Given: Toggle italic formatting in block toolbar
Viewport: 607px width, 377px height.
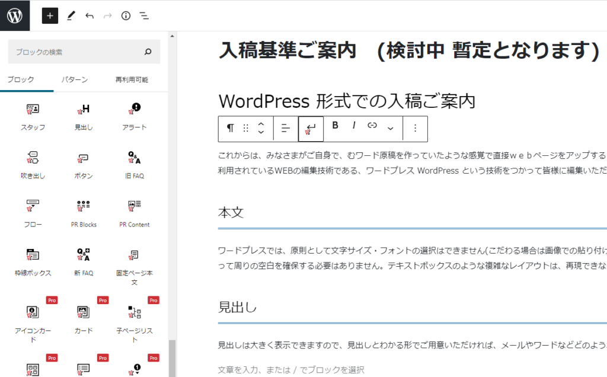Looking at the screenshot, I should point(354,126).
